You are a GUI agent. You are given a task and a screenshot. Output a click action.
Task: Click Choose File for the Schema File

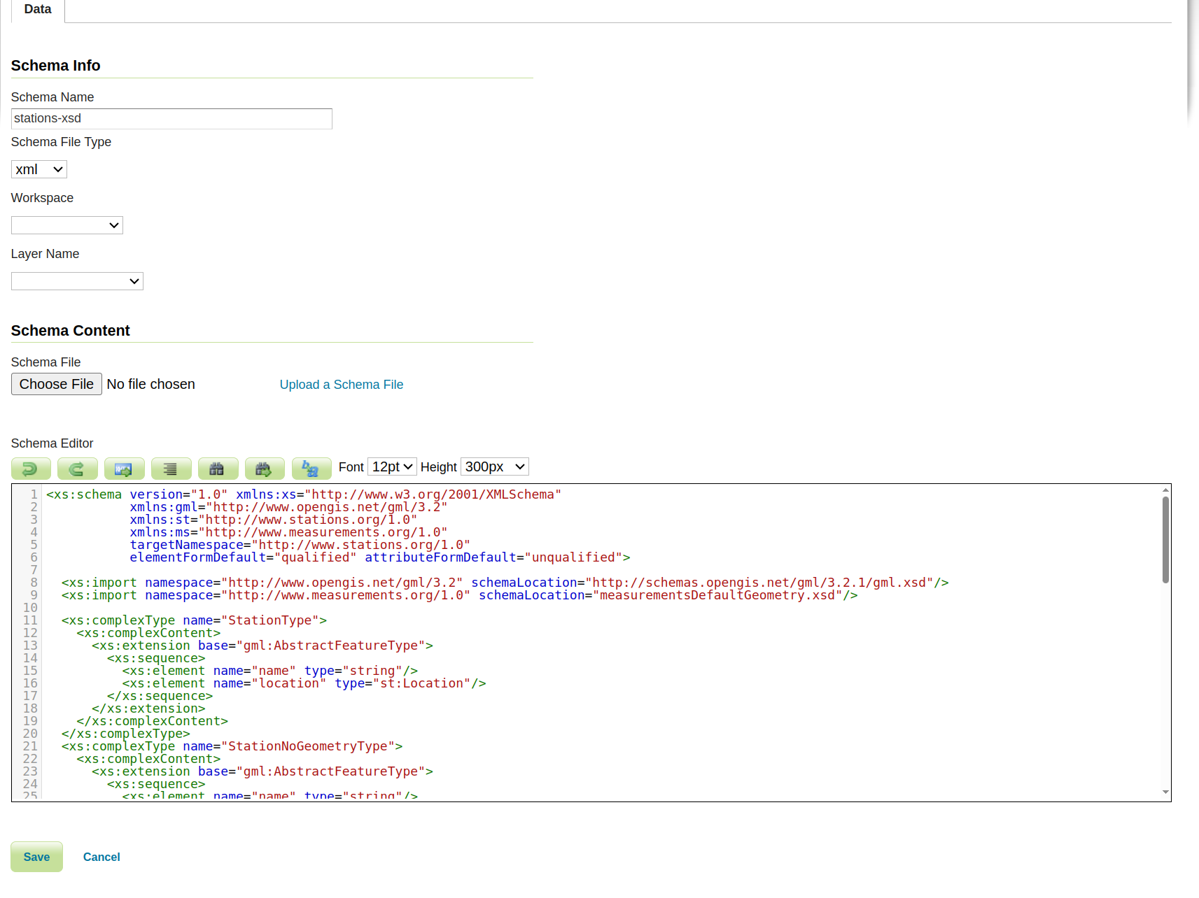pyautogui.click(x=56, y=383)
